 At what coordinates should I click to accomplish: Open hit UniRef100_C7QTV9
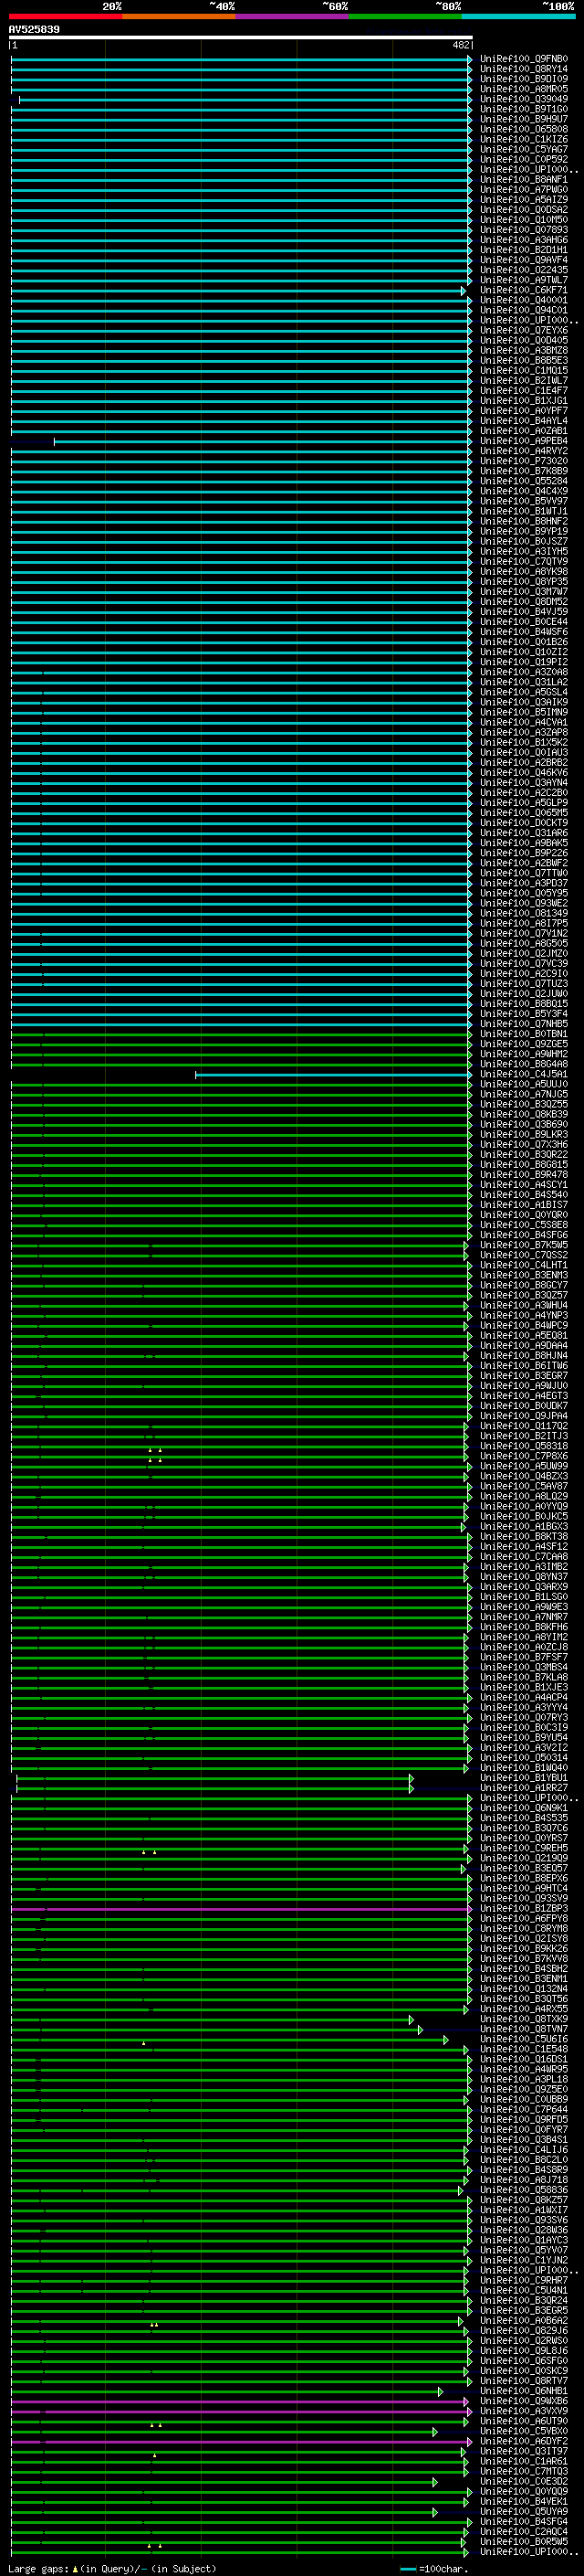pyautogui.click(x=523, y=561)
